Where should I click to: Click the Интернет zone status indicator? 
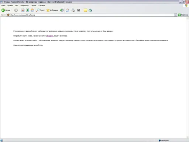pyautogui.click(x=164, y=141)
